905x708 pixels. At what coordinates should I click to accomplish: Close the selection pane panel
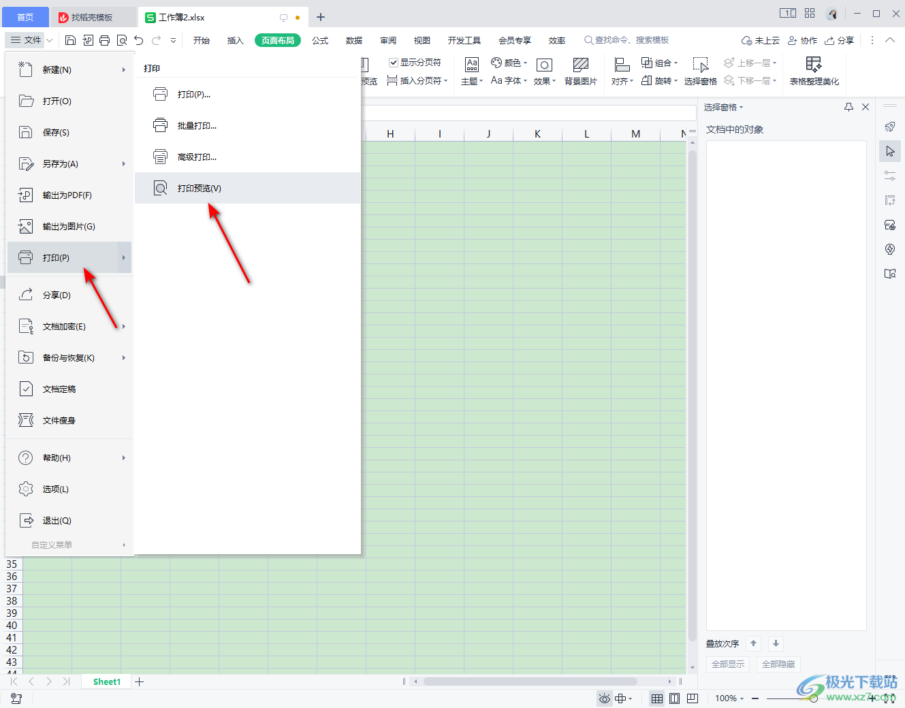tap(866, 107)
